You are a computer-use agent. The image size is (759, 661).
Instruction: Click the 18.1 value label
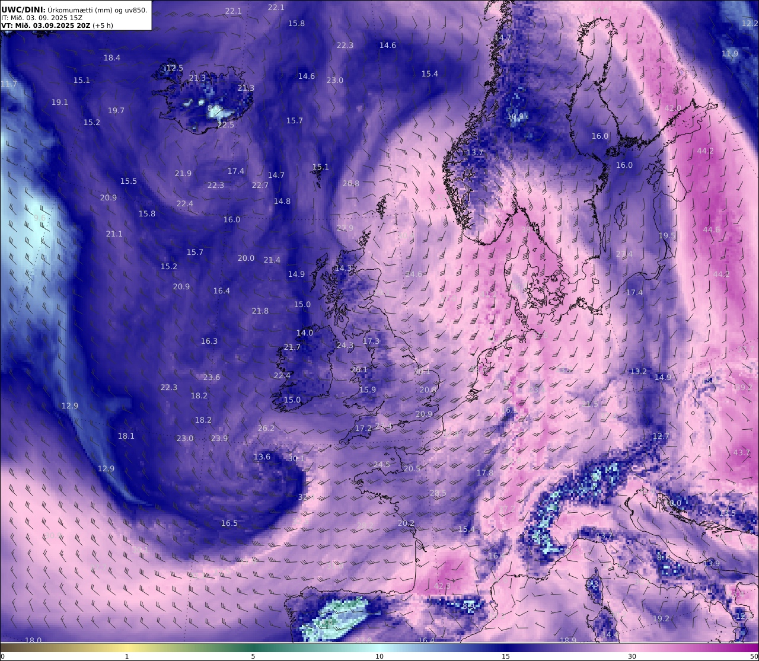126,436
